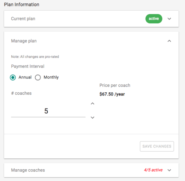Viewport: 185px width, 181px height.
Task: Collapse the Manage plan section chevron
Action: [169, 41]
